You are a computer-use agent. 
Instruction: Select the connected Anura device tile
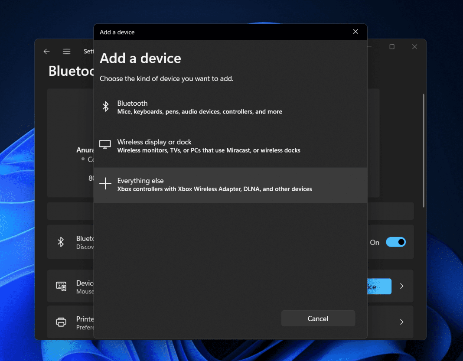[71, 143]
